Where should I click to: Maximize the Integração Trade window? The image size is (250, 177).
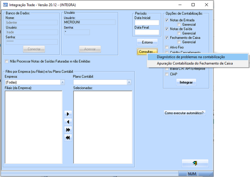pos(193,5)
